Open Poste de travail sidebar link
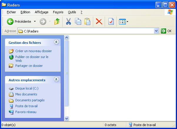The image size is (177, 129). 26,106
